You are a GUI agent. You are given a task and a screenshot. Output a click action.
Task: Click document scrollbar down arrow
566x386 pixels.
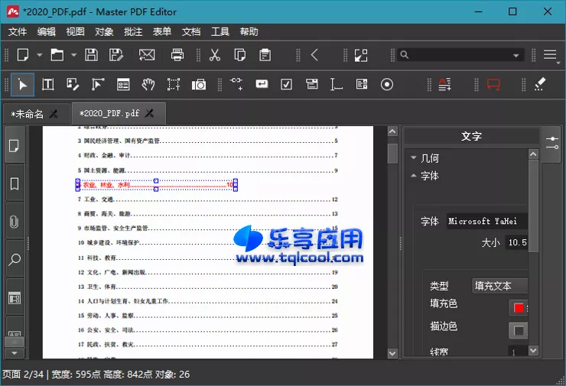click(x=392, y=353)
